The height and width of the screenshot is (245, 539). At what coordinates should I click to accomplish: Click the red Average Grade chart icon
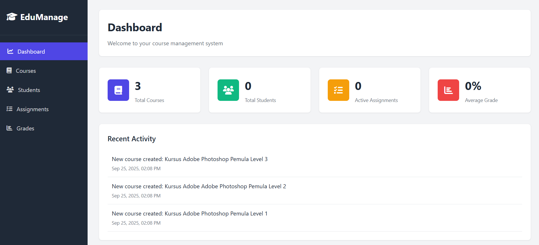(x=448, y=90)
